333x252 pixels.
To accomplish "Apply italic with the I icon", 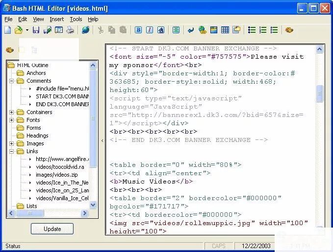I will click(x=150, y=30).
